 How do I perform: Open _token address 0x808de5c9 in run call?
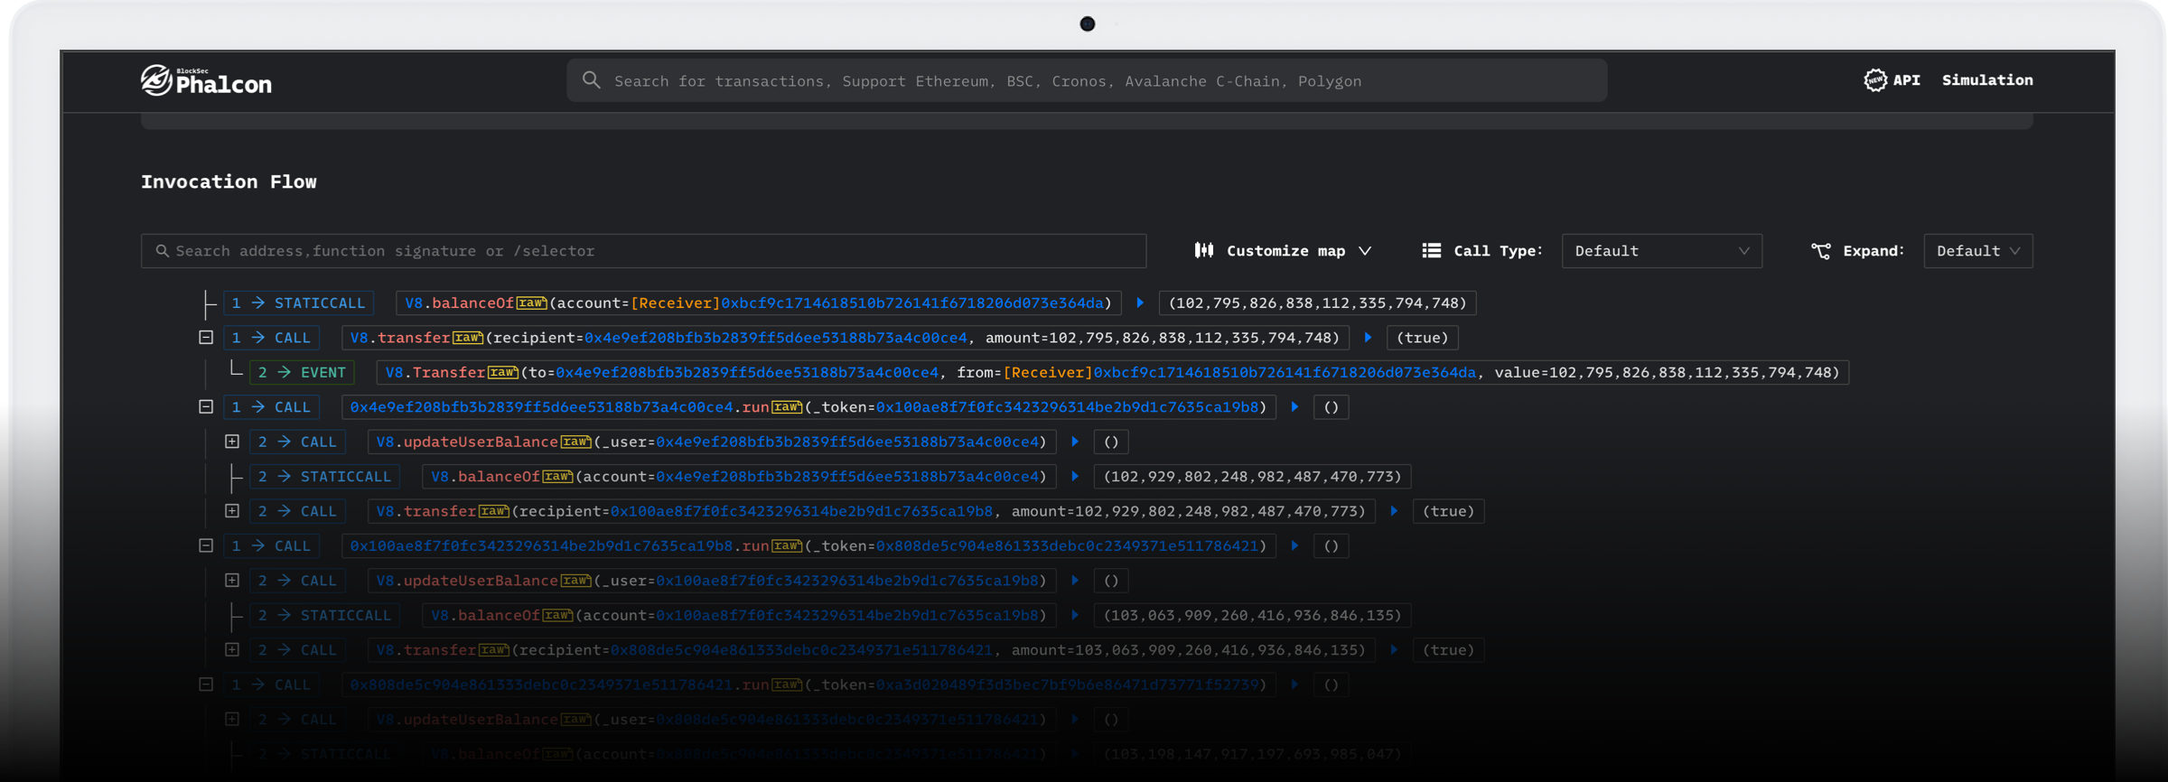tap(1068, 545)
